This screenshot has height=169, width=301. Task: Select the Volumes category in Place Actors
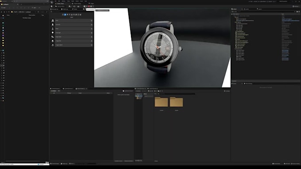[78, 15]
